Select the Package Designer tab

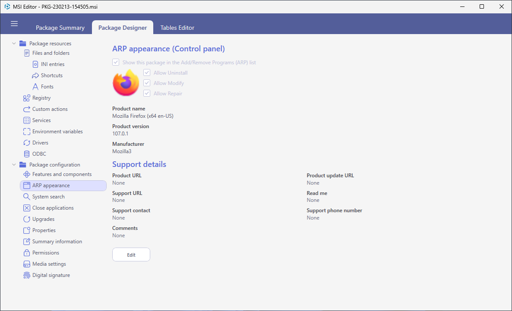pyautogui.click(x=123, y=28)
